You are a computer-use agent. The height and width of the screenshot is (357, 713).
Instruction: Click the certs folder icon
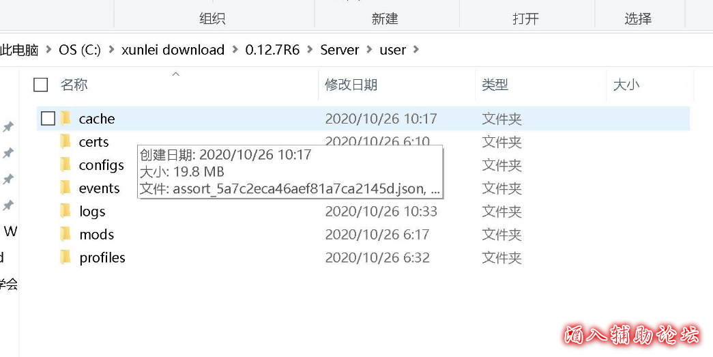tap(66, 142)
